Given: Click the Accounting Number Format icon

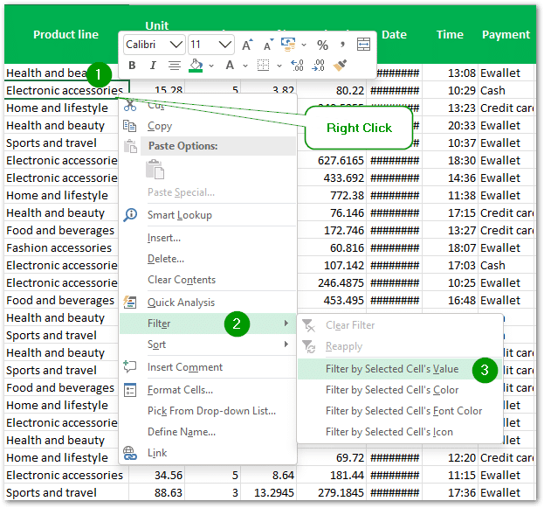Looking at the screenshot, I should [x=286, y=45].
